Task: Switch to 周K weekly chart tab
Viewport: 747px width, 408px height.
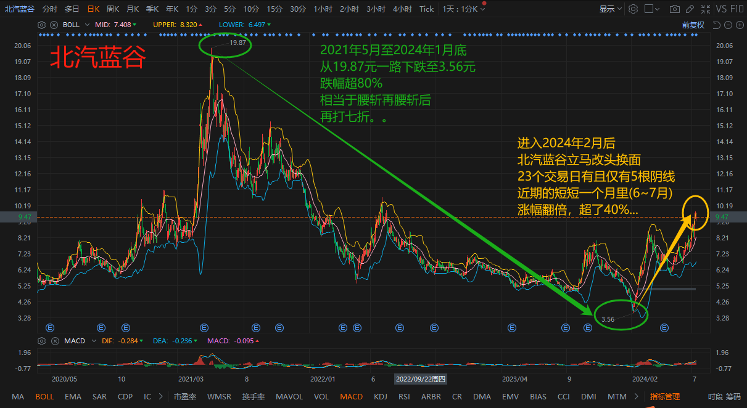Action: pos(113,9)
